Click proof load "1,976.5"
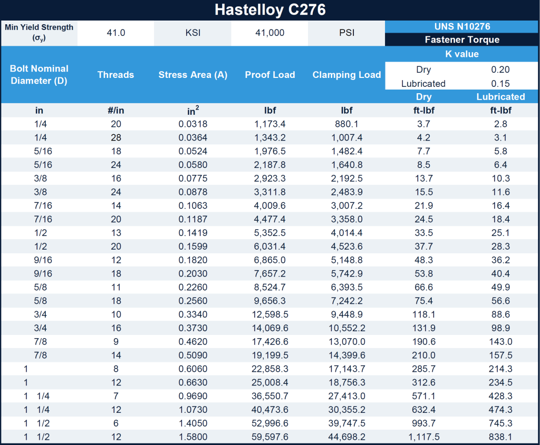540x445 pixels. pyautogui.click(x=270, y=151)
